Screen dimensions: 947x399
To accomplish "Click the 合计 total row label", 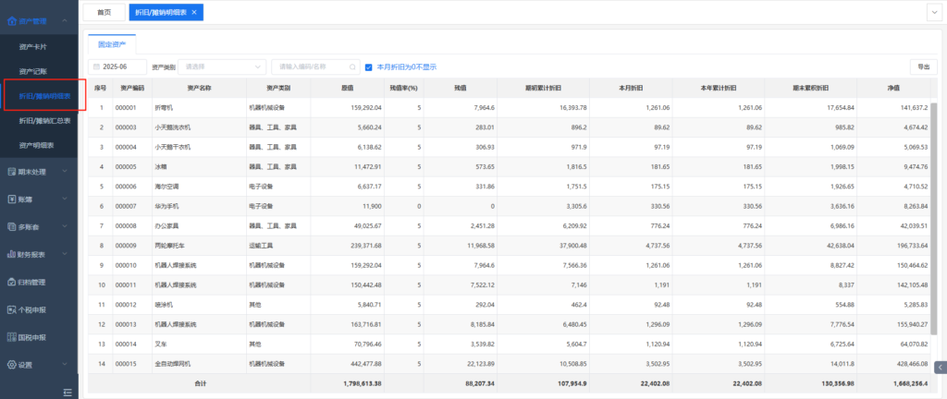I will [x=200, y=383].
